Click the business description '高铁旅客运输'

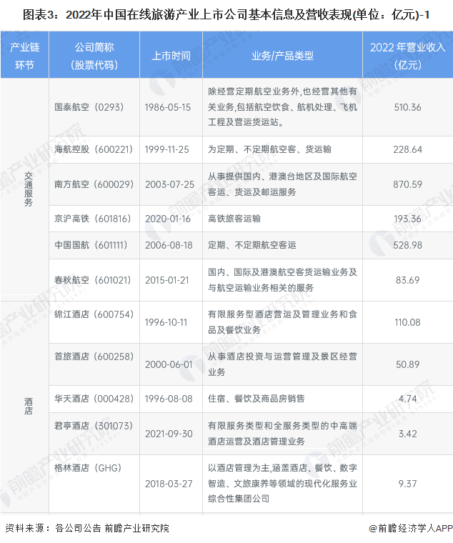pyautogui.click(x=234, y=219)
